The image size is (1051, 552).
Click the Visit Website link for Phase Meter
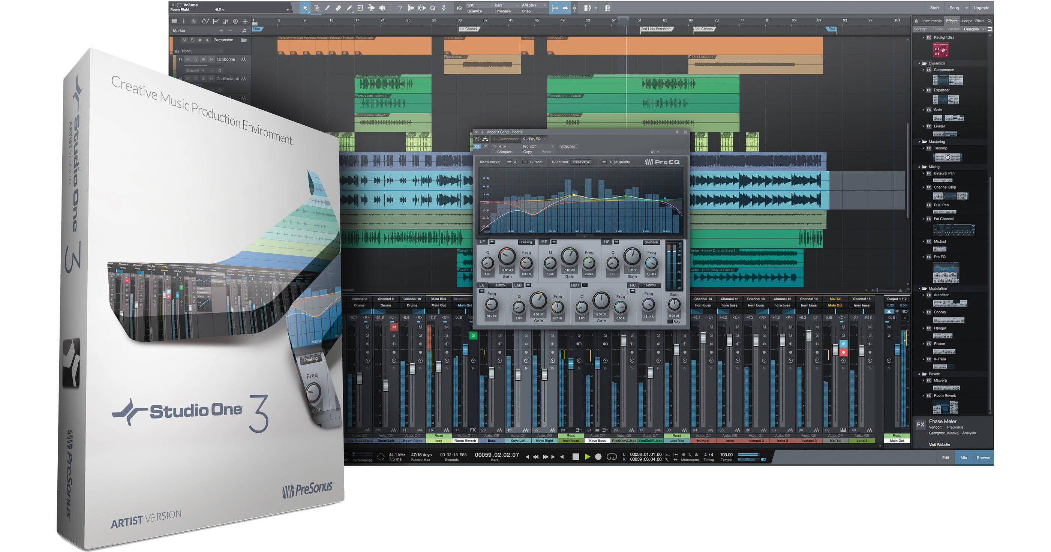[x=940, y=445]
